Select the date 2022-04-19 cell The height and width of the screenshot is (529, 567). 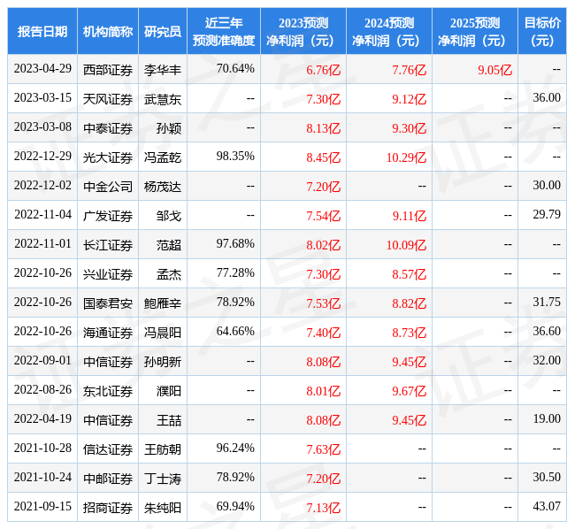(x=42, y=418)
